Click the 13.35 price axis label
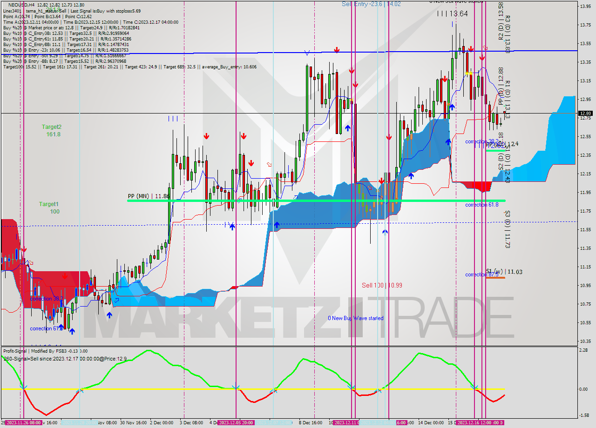 tap(585, 62)
